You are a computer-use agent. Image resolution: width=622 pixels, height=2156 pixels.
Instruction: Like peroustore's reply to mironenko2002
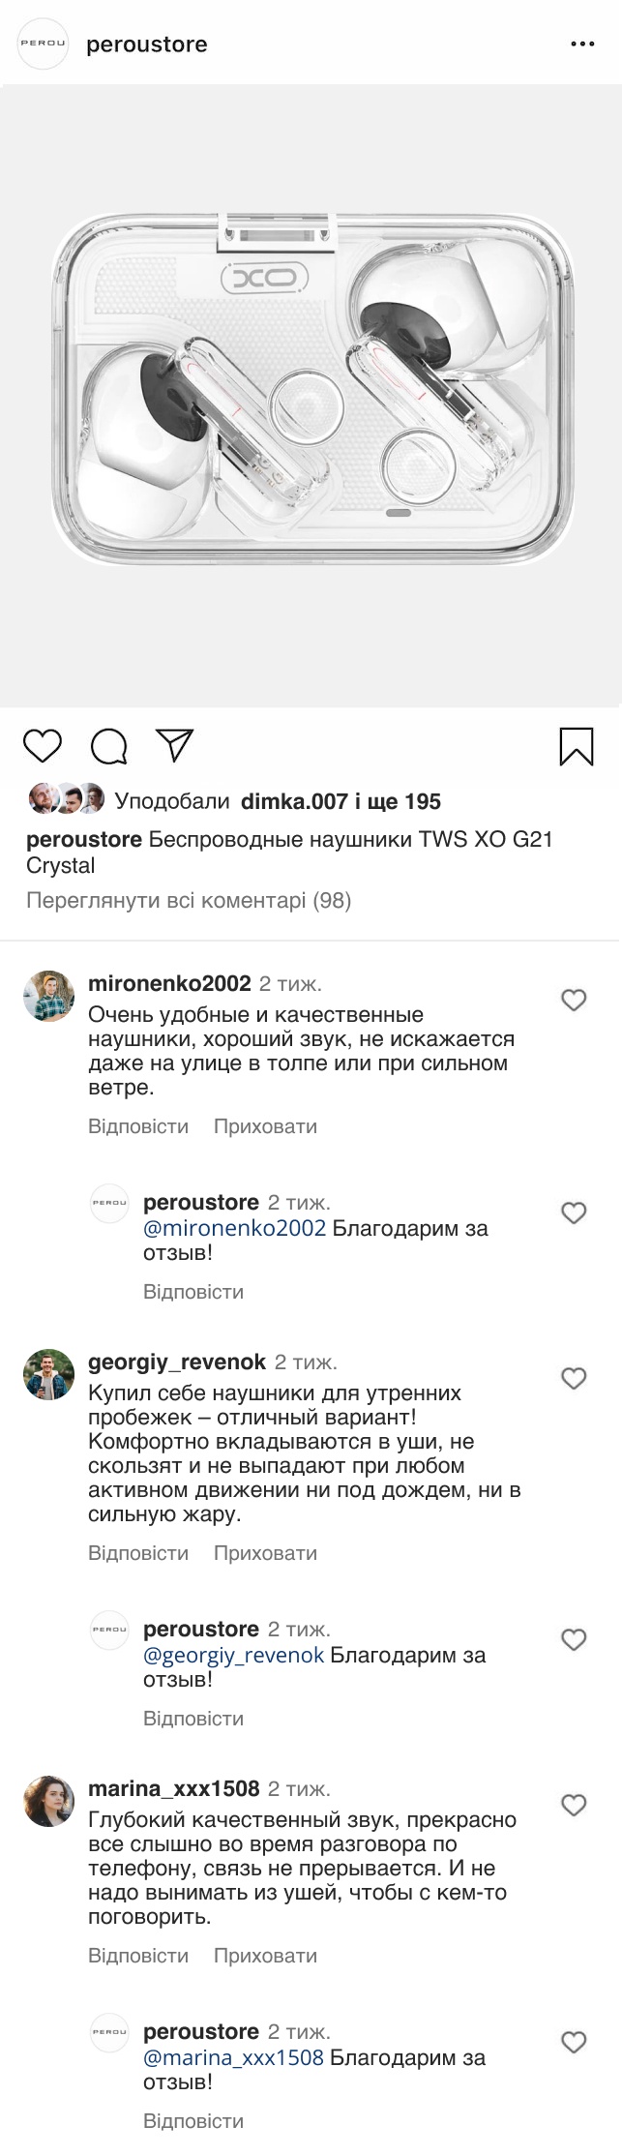(x=575, y=1213)
